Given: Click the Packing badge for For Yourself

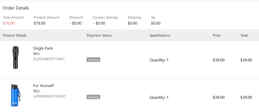Looking at the screenshot, I should coord(93,97).
